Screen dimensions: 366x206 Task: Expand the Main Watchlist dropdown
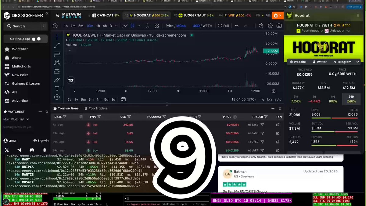pyautogui.click(x=16, y=119)
